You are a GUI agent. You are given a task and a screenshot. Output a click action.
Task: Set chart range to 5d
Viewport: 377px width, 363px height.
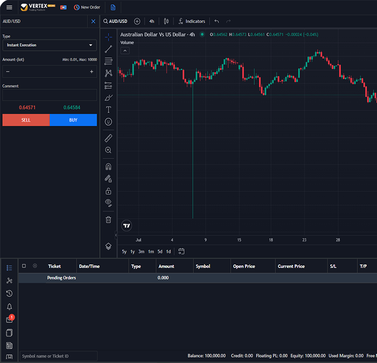coord(160,252)
